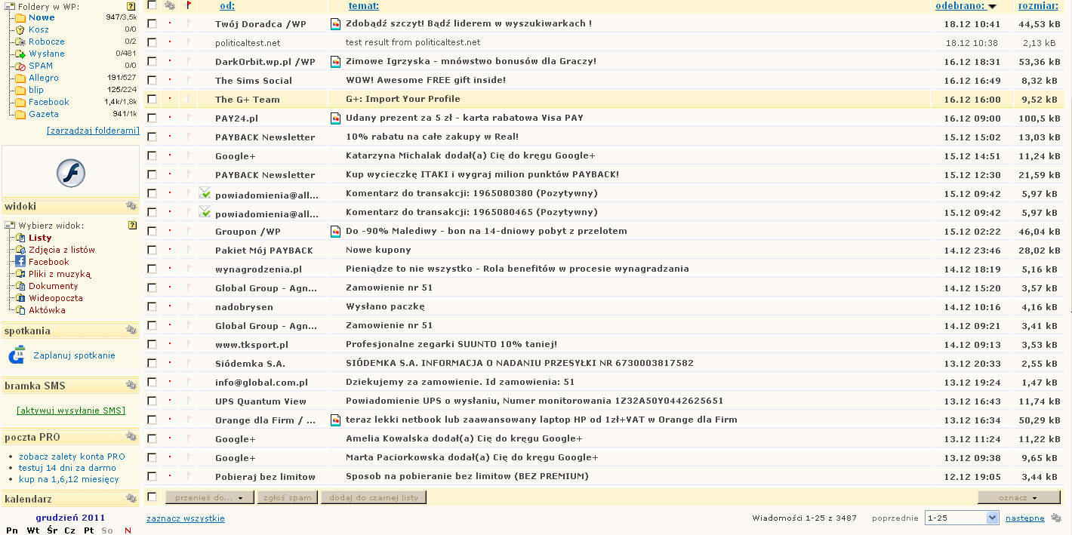Image resolution: width=1072 pixels, height=535 pixels.
Task: Tick checkbox for The Sims Social message
Action: tap(152, 80)
